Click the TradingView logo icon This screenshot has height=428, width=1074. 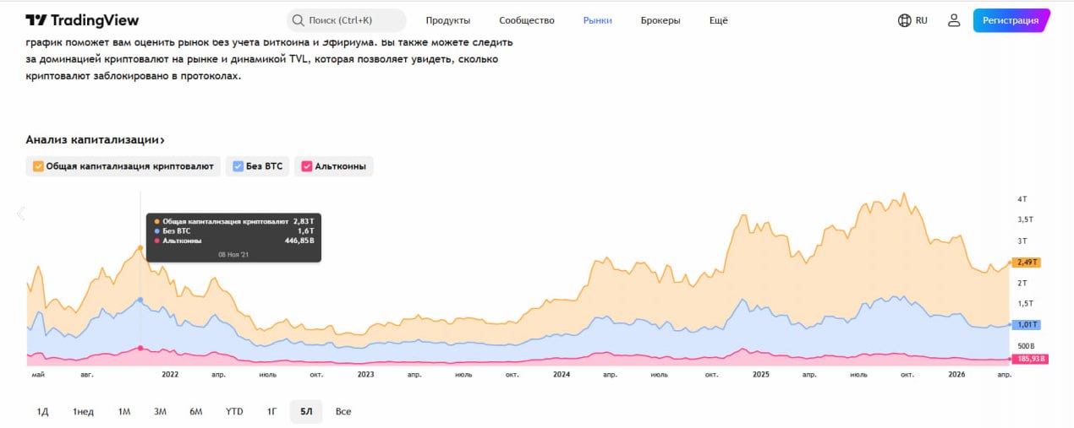36,20
